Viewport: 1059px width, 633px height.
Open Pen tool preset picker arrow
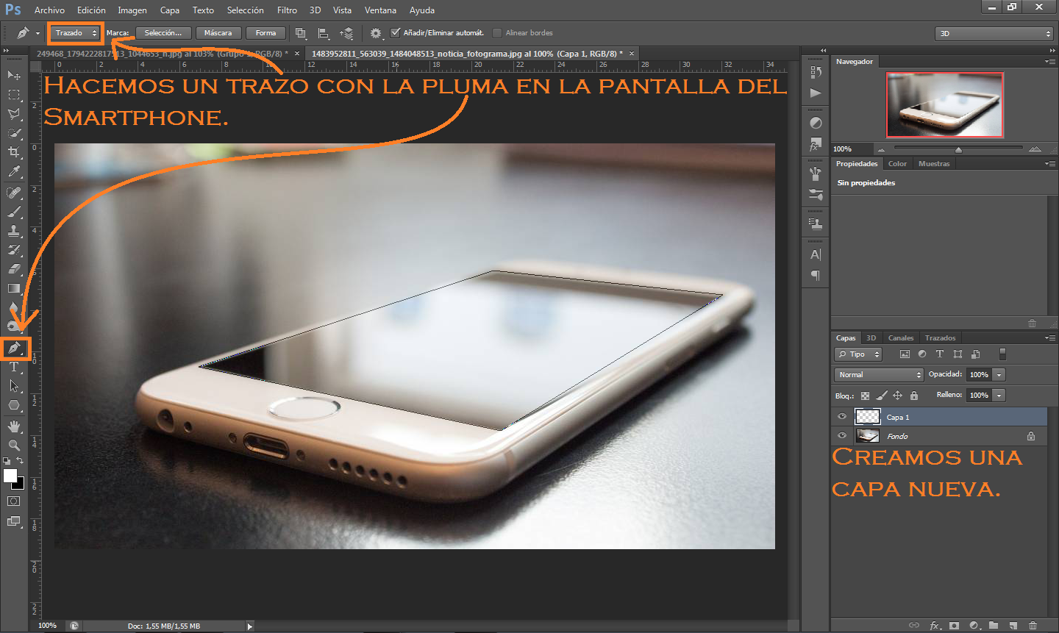tap(38, 33)
